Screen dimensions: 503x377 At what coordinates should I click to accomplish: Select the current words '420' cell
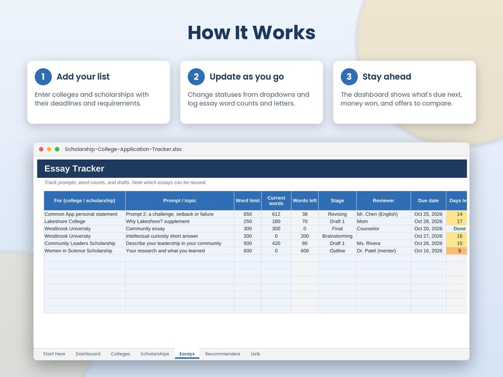(x=276, y=244)
